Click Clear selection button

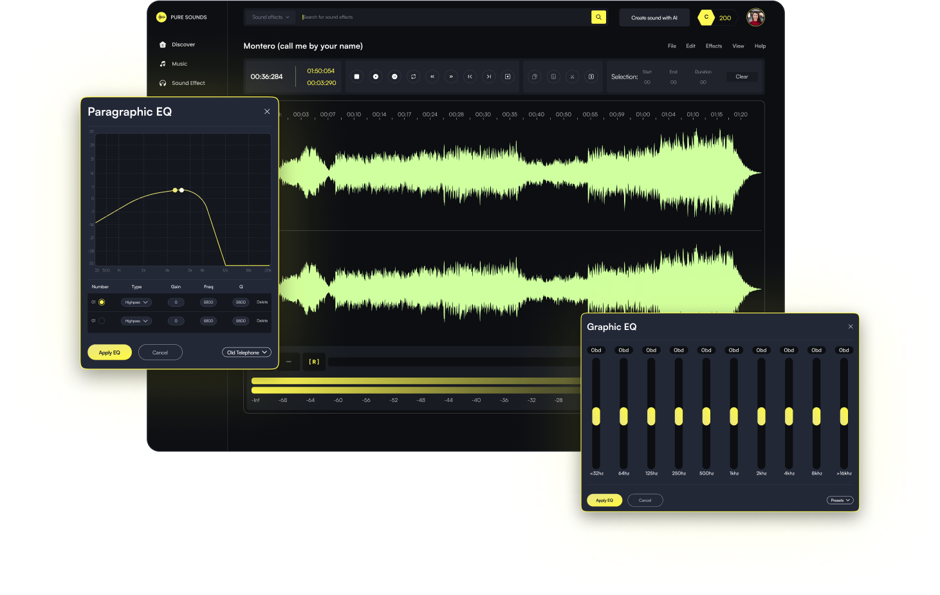pos(742,77)
